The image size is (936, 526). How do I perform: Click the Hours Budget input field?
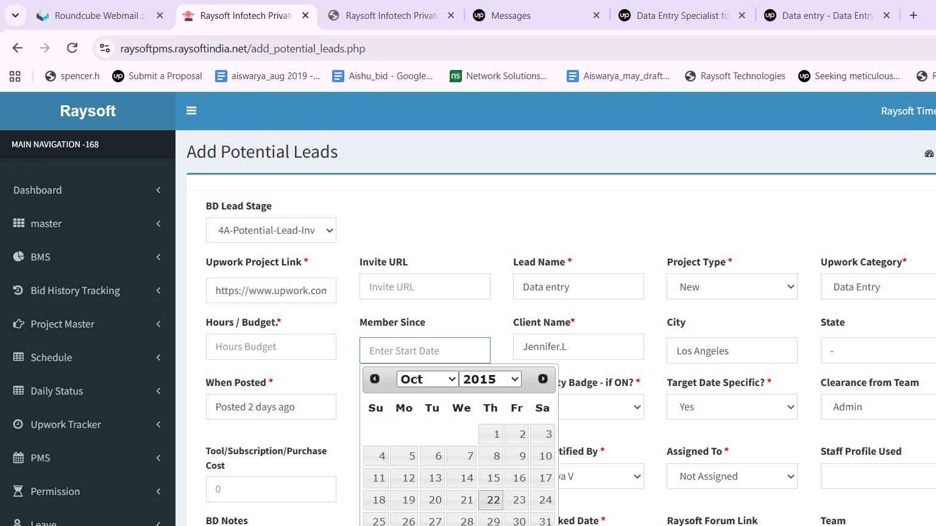(x=271, y=346)
